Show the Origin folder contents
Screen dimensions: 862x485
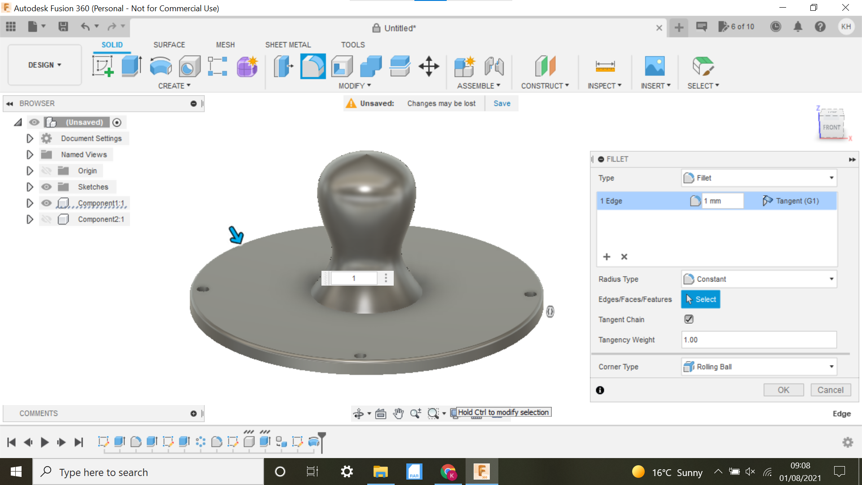point(30,171)
